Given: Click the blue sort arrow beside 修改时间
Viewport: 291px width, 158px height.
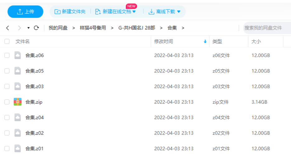Looking at the screenshot, I should click(x=205, y=42).
